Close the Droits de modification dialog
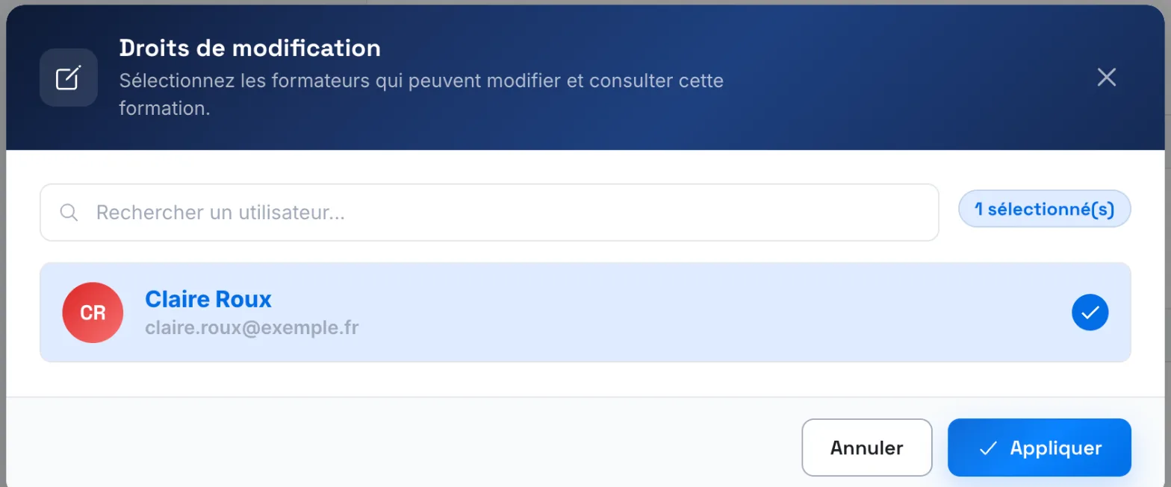The image size is (1171, 487). pos(1106,78)
